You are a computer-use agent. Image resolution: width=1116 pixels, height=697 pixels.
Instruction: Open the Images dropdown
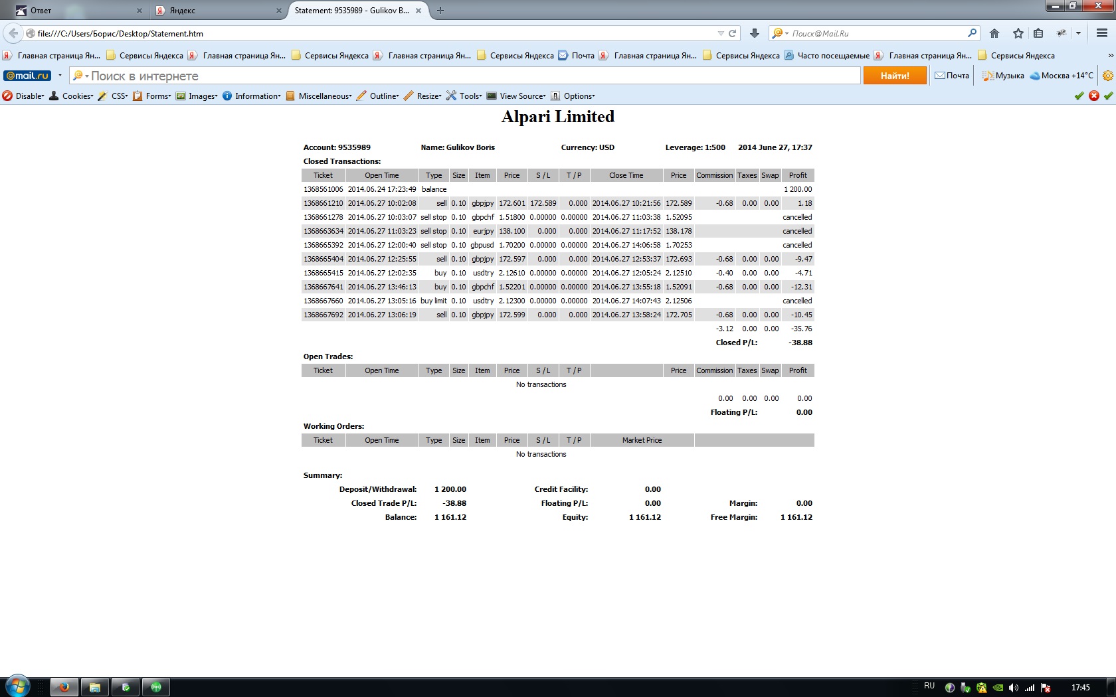[197, 96]
